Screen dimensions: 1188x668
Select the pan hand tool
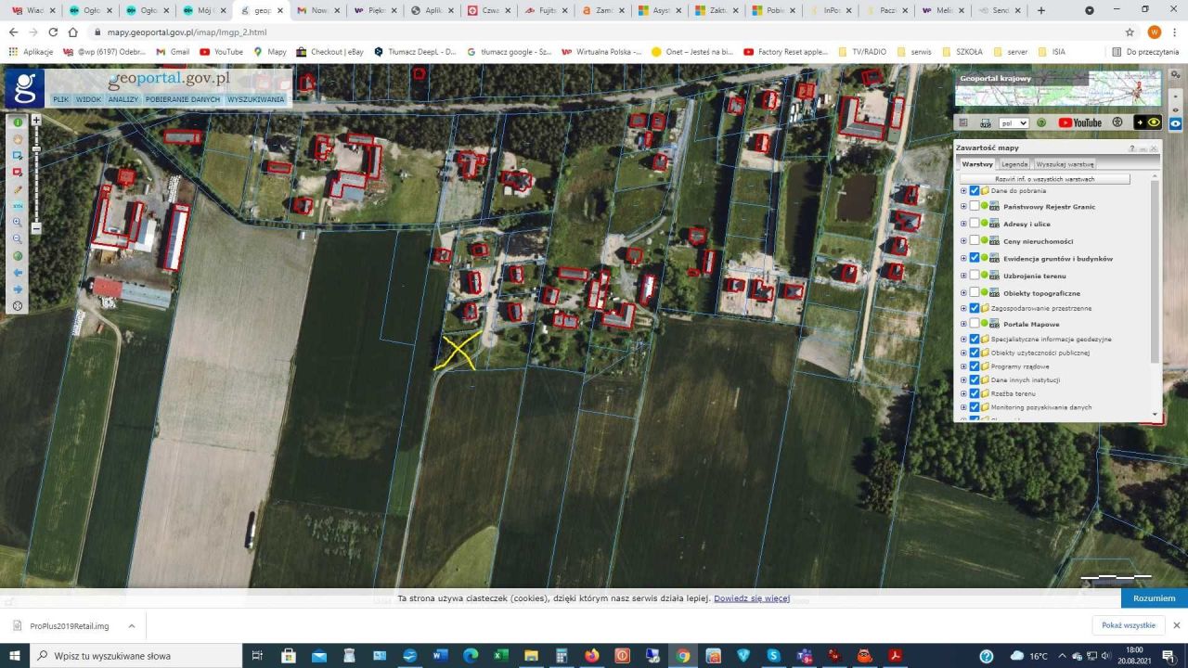pyautogui.click(x=18, y=139)
